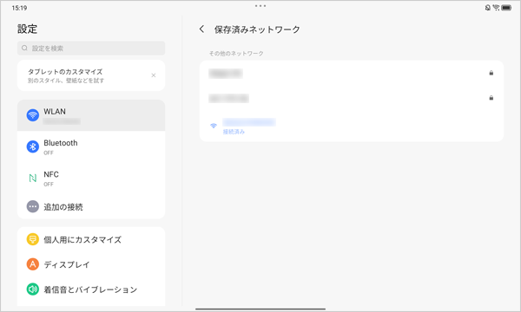Open the first saved network entry

pos(352,73)
